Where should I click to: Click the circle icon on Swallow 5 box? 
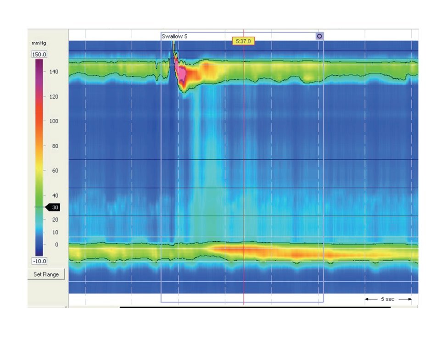tap(319, 36)
